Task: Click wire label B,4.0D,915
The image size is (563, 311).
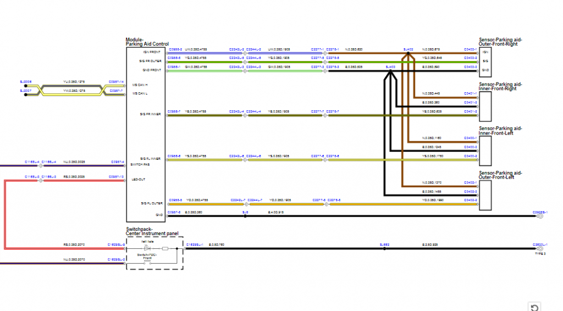Action: click(276, 212)
